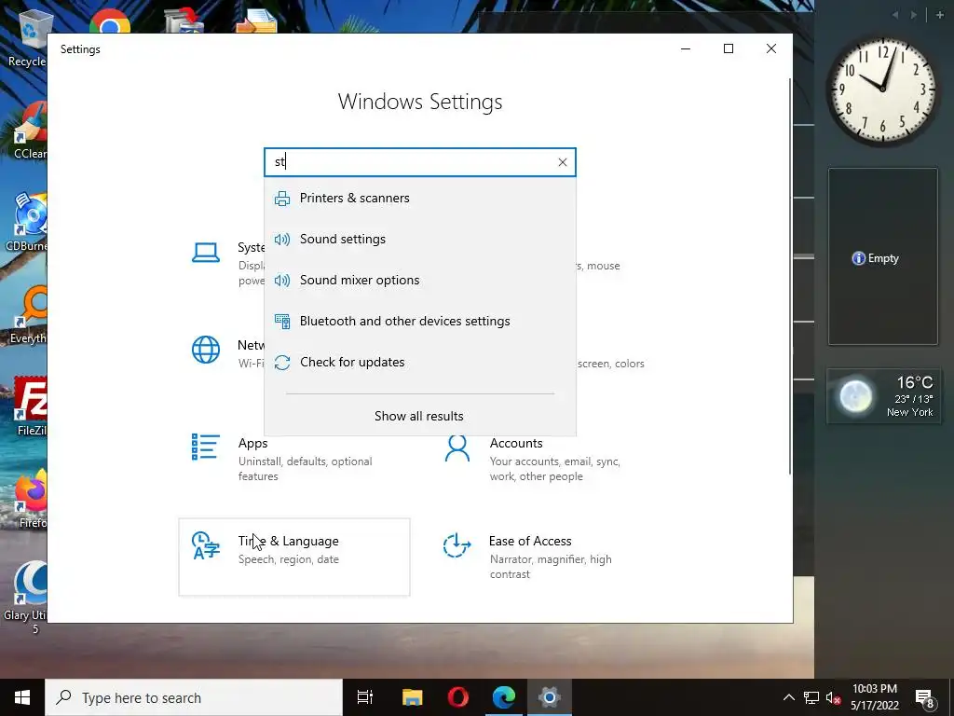
Task: Open the FileZilla desktop shortcut
Action: point(31,406)
